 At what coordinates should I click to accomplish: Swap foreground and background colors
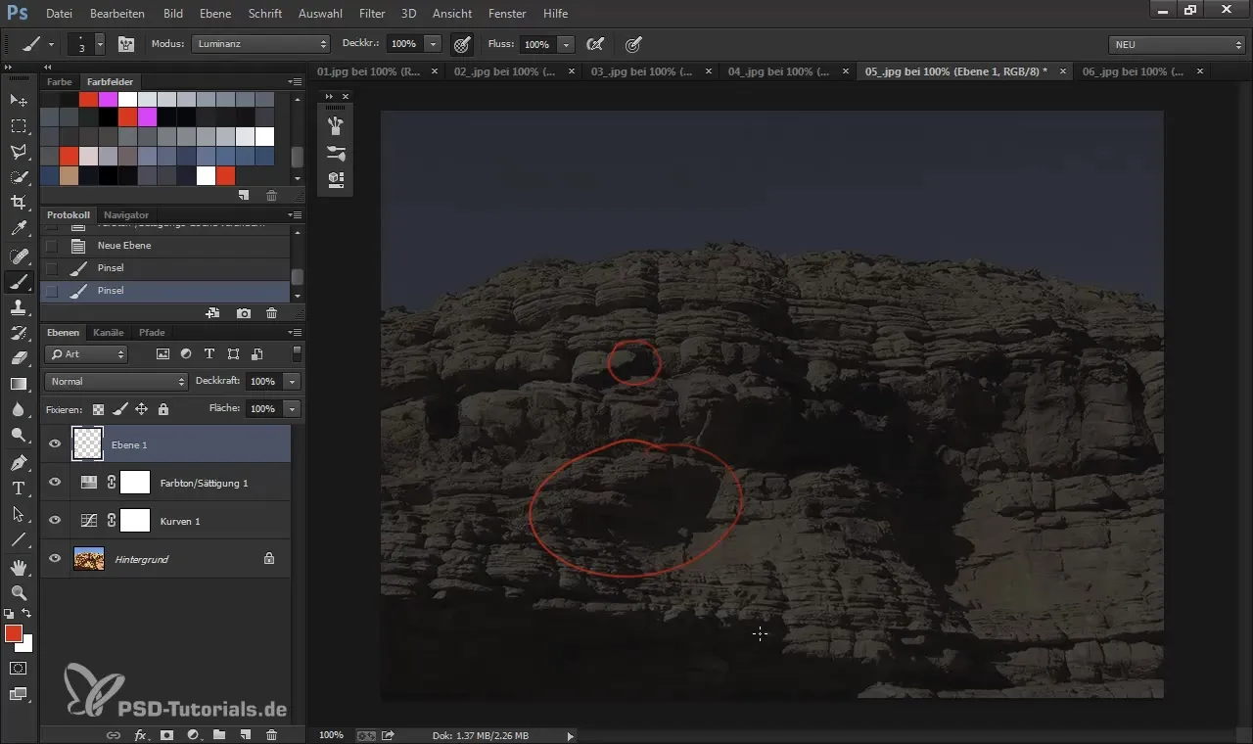[x=26, y=614]
